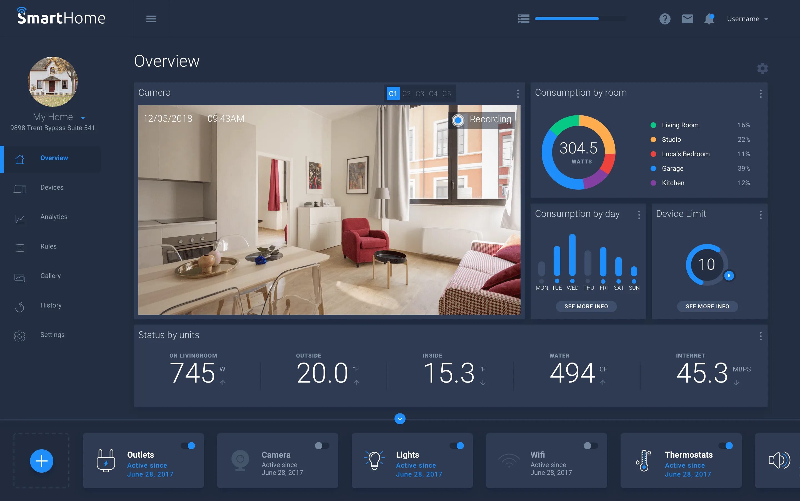This screenshot has height=501, width=800.
Task: Expand the My Home location dropdown
Action: coord(82,117)
